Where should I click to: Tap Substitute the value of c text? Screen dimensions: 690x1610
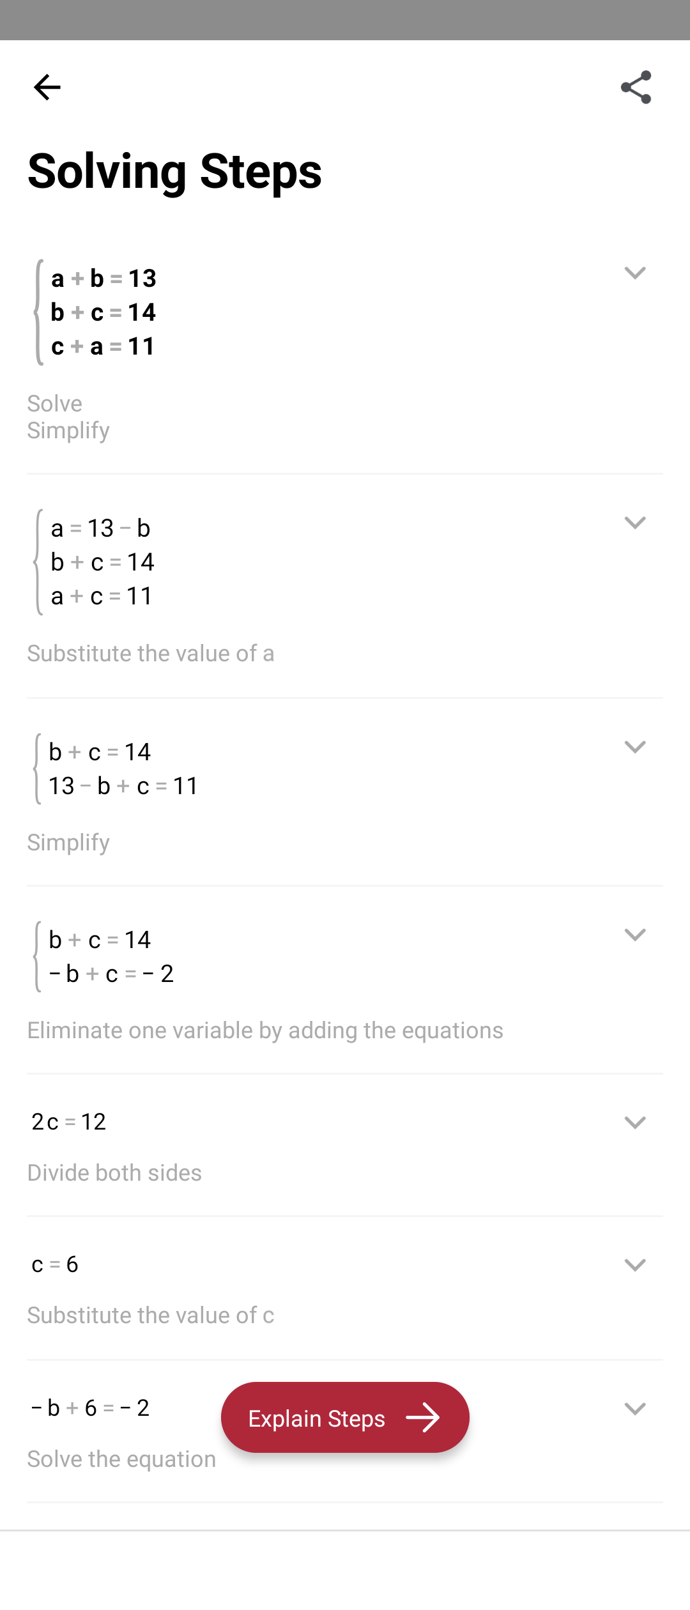pyautogui.click(x=151, y=1315)
